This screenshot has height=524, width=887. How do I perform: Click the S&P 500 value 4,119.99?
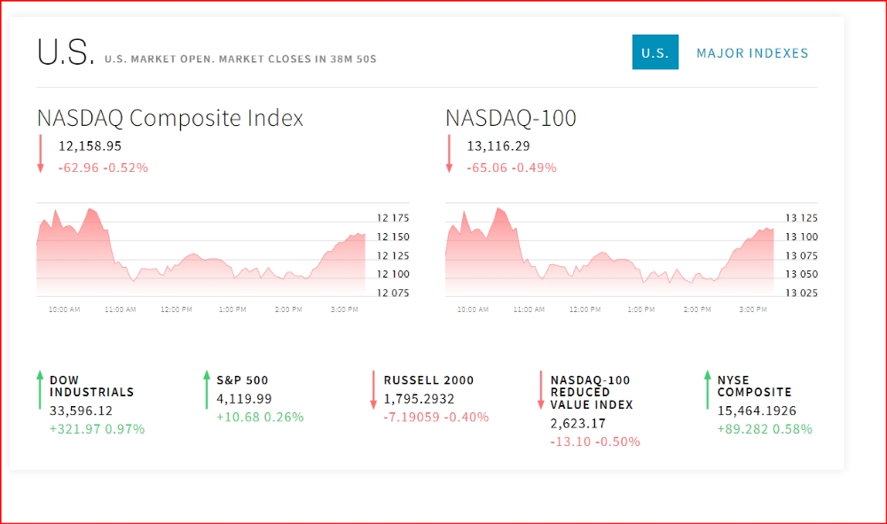tap(245, 399)
